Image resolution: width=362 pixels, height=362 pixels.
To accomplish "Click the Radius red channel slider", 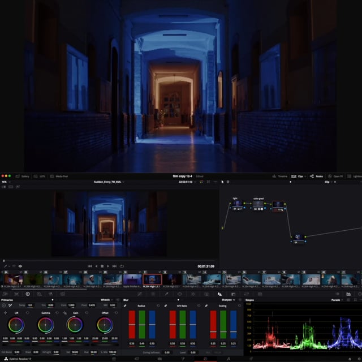I will click(132, 325).
